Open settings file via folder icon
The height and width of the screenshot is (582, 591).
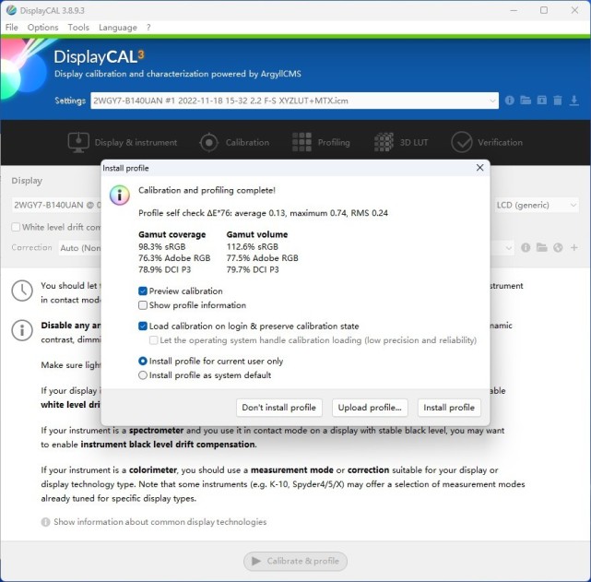pyautogui.click(x=526, y=101)
